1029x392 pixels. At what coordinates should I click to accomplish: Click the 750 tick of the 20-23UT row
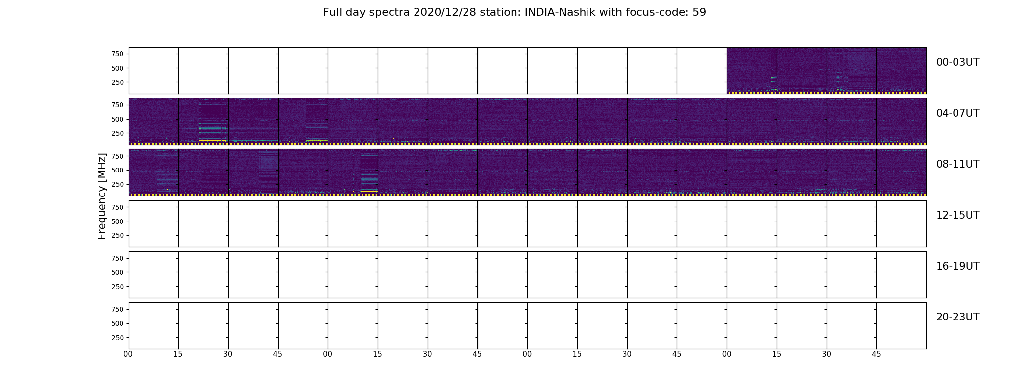[x=118, y=309]
